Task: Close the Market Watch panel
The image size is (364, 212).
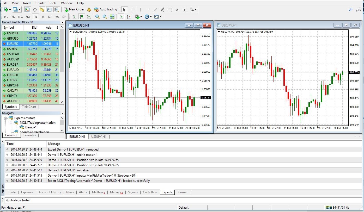Action: (x=63, y=22)
